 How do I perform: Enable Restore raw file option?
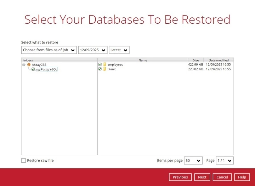[24, 161]
